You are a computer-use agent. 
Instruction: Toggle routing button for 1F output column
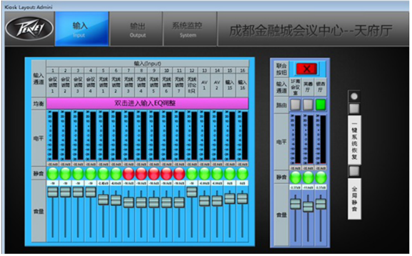click(296, 104)
